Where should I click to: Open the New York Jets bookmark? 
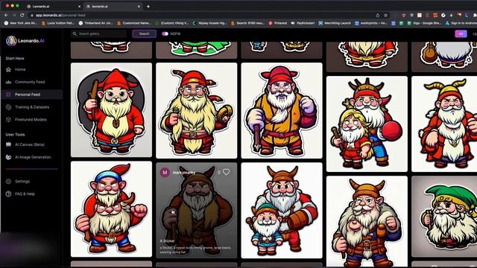(21, 23)
